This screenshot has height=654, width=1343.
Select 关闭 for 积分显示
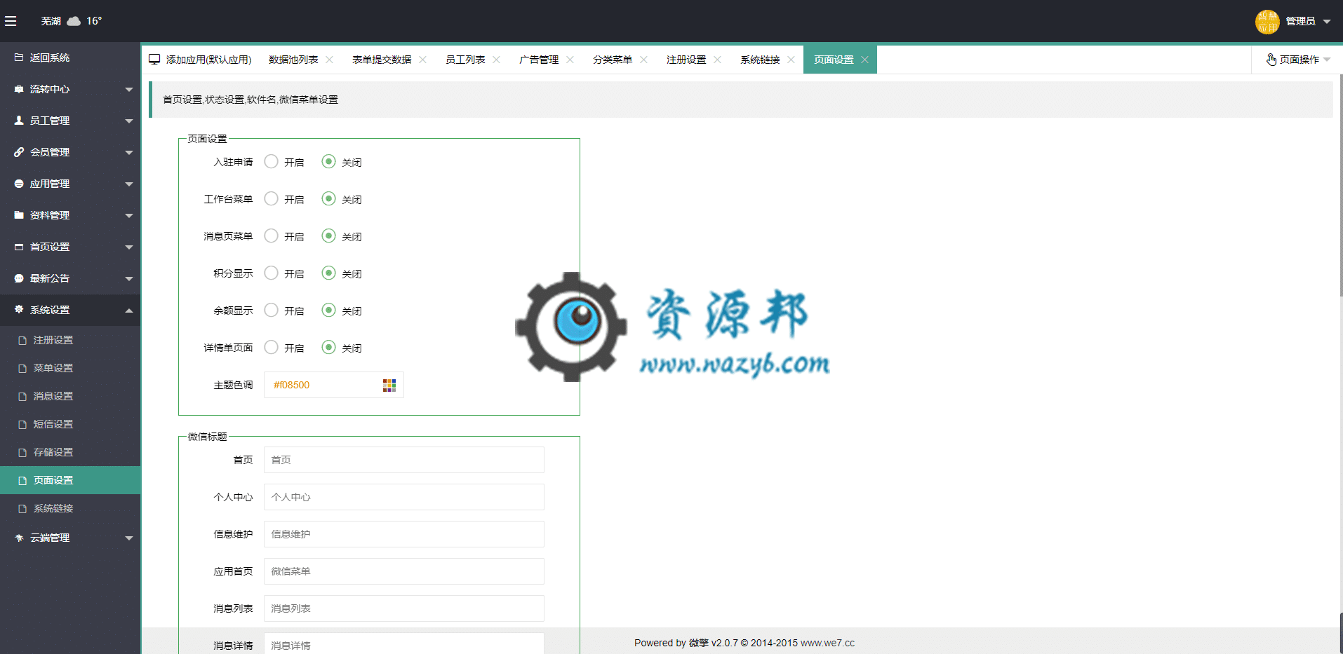(x=328, y=273)
